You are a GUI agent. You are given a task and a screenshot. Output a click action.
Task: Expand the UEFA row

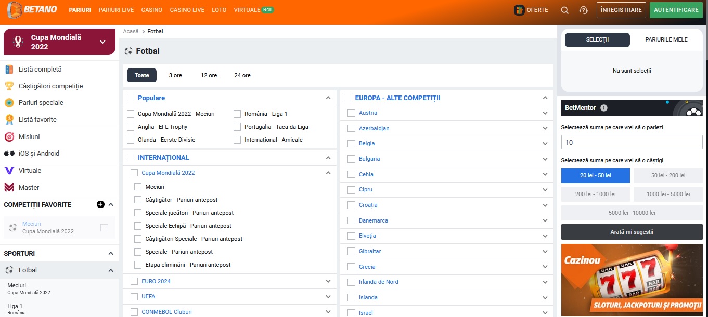click(328, 296)
